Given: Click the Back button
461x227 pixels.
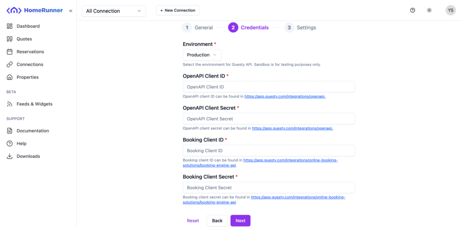Looking at the screenshot, I should click(217, 221).
